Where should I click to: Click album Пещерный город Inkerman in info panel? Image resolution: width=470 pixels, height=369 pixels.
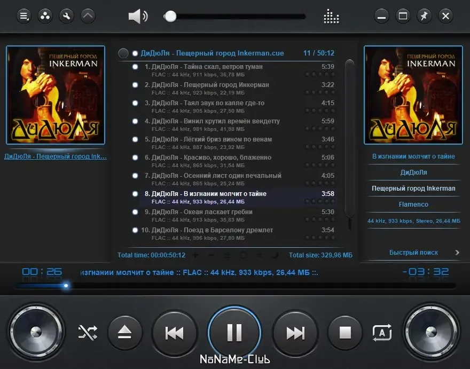click(x=413, y=189)
